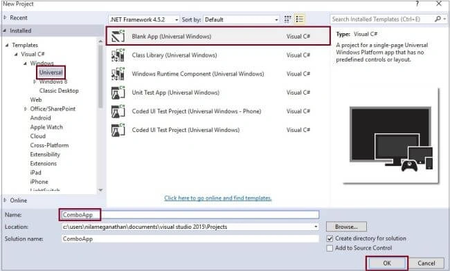Viewport: 450px width, 271px height.
Task: Expand the Office/SharePoint tree node
Action: (x=26, y=109)
